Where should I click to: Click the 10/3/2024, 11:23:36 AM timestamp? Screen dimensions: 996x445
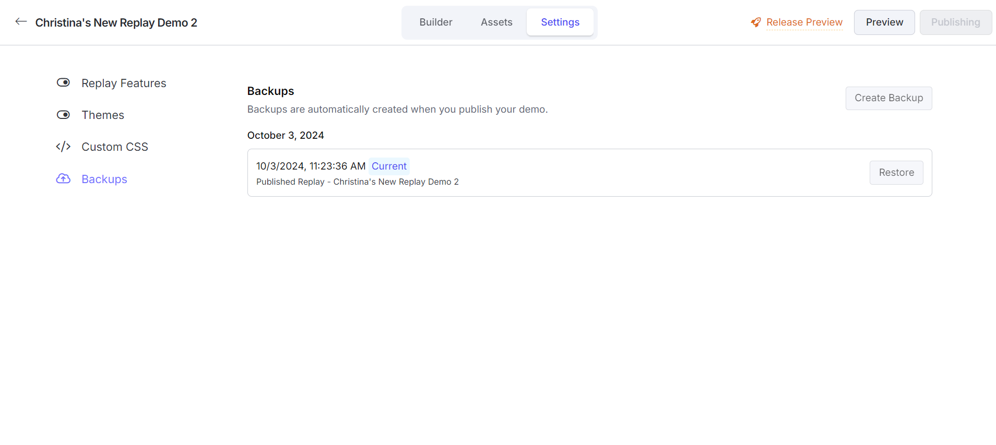pyautogui.click(x=311, y=166)
